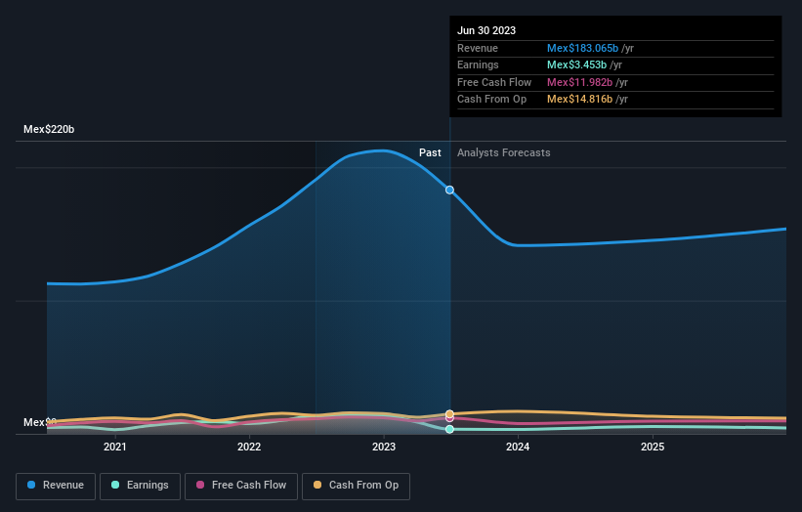This screenshot has height=512, width=802.
Task: Click the Mex$11.982b free cash flow value
Action: (x=579, y=82)
